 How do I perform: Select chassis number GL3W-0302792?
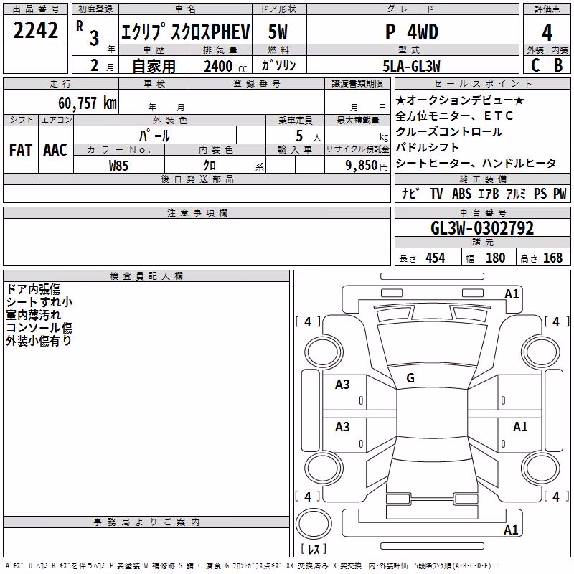pyautogui.click(x=482, y=228)
